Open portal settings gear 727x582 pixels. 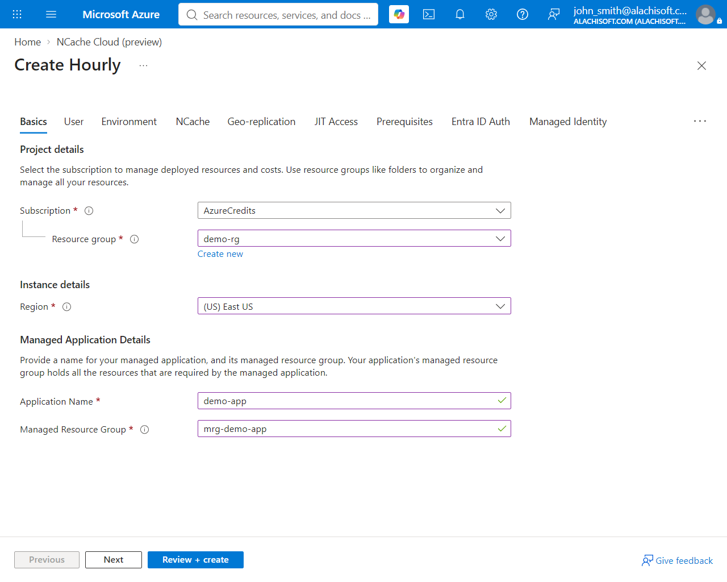click(x=491, y=14)
